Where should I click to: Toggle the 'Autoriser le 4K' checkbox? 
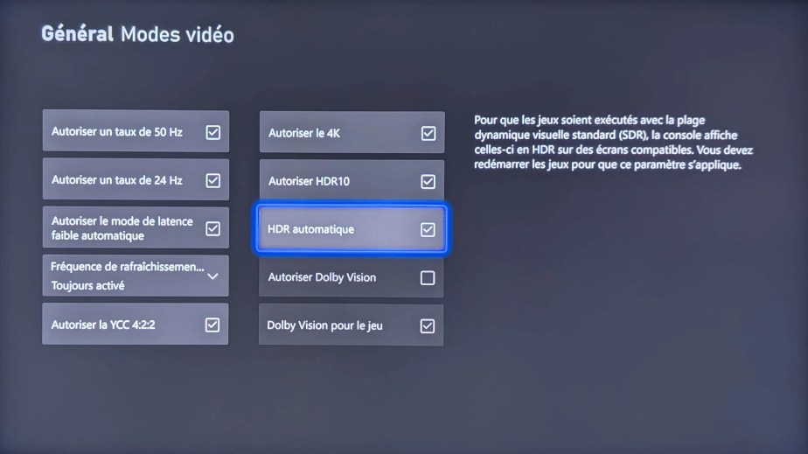pos(428,134)
